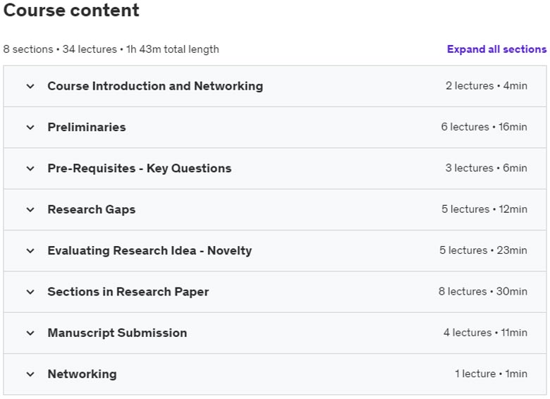The height and width of the screenshot is (399, 550).
Task: Click the '2 lectures • 4min' label
Action: pyautogui.click(x=487, y=86)
